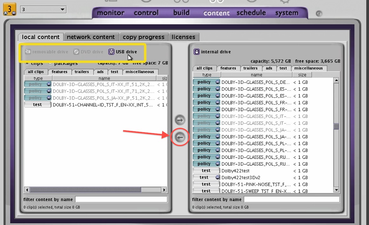
Task: Click the internal drive vertical scrollbar thumb
Action: pos(336,126)
